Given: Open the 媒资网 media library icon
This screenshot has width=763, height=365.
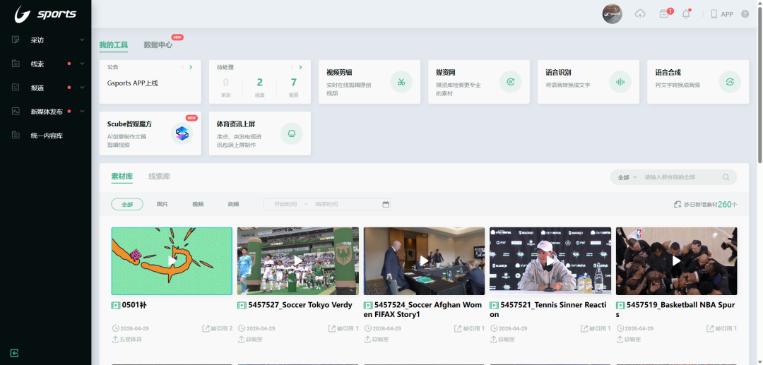Looking at the screenshot, I should pos(510,82).
